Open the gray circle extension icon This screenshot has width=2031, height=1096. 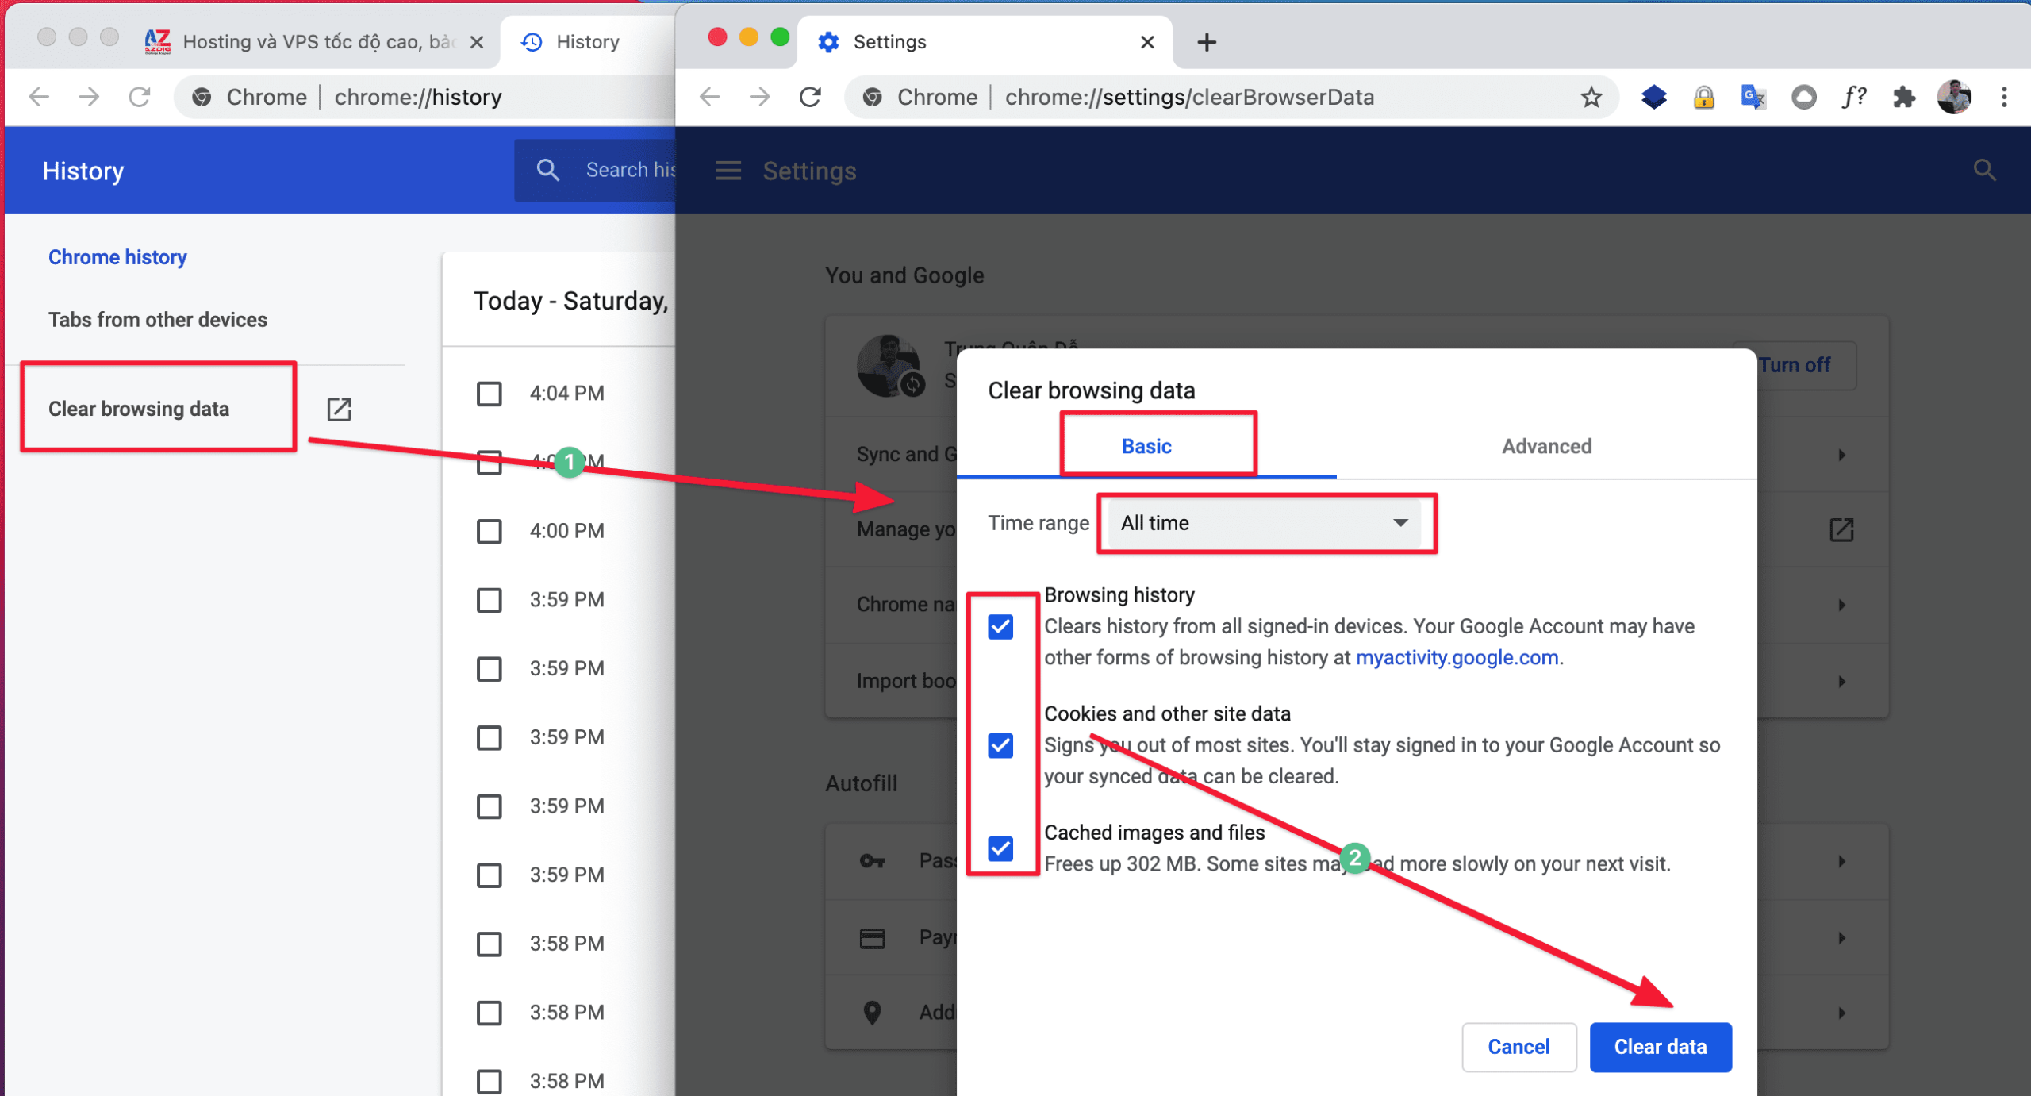[1803, 97]
